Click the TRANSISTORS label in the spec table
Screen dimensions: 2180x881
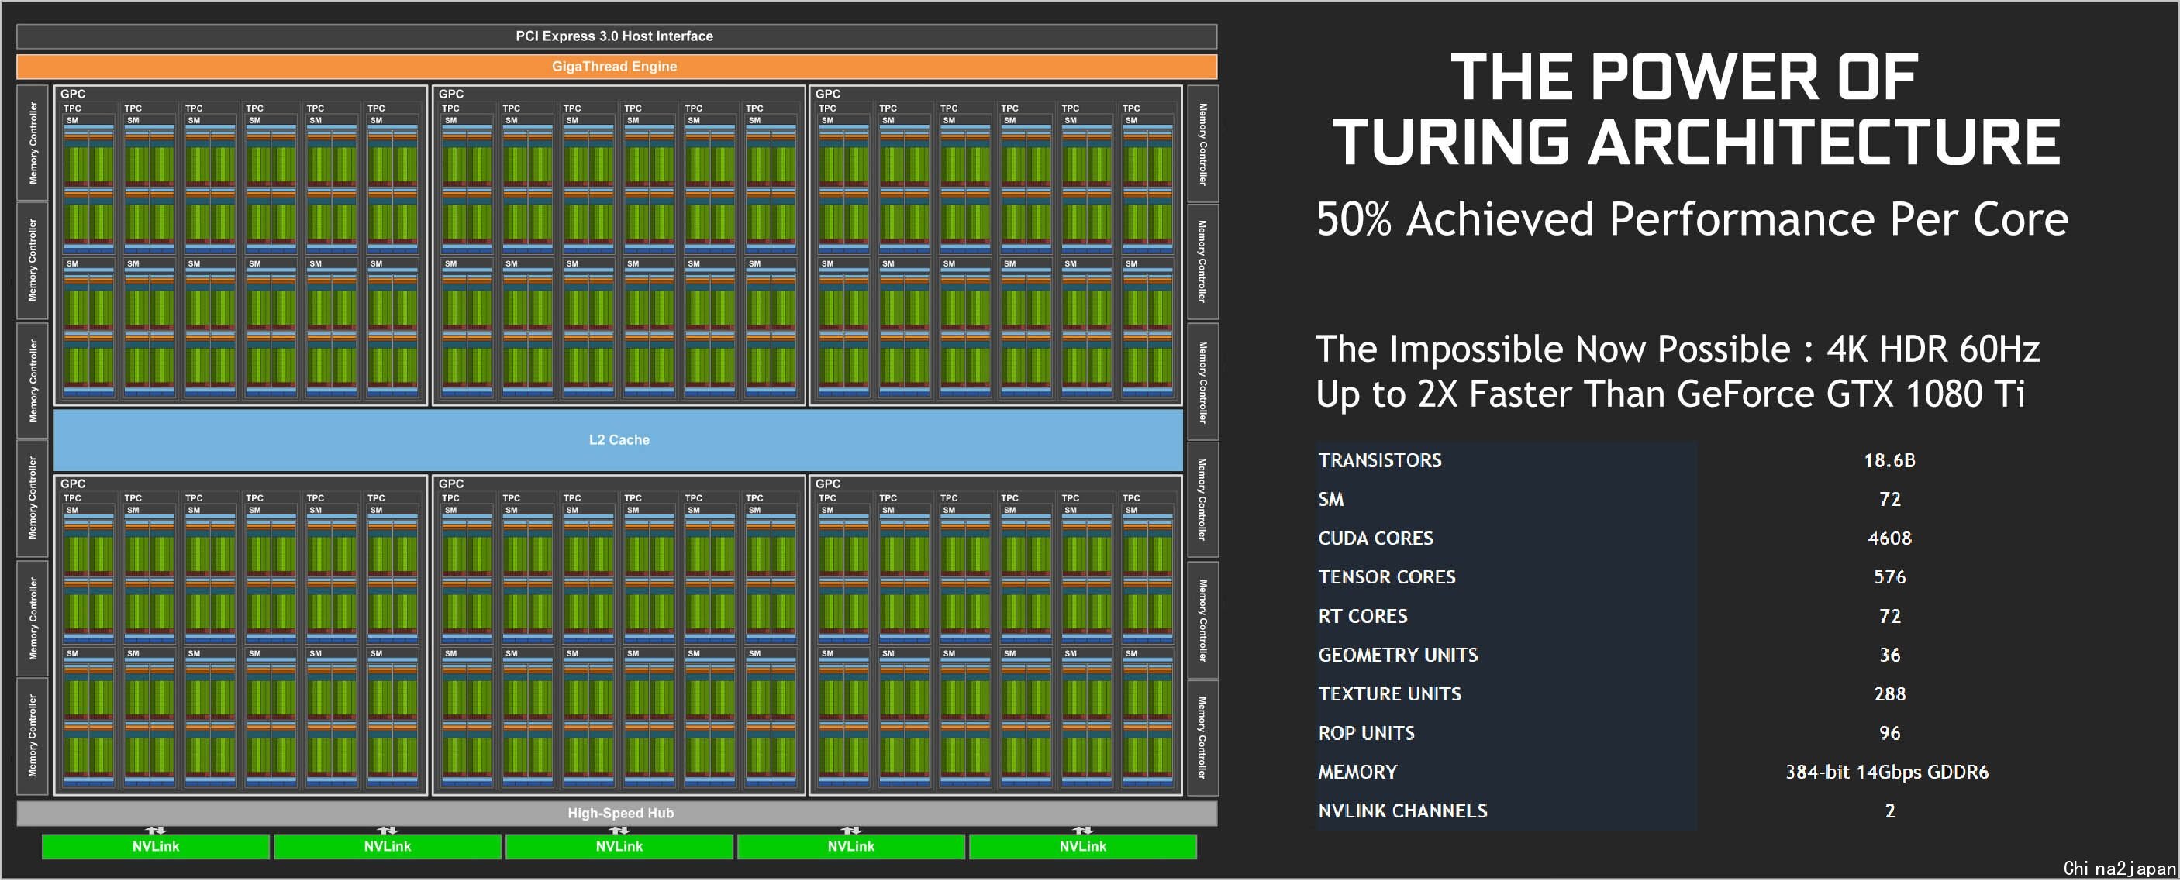1379,461
